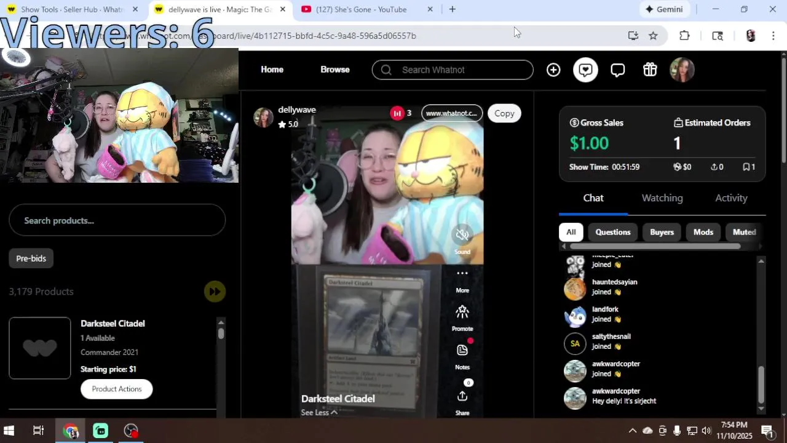Open the Windows notifications center
This screenshot has height=443, width=787.
click(x=767, y=431)
